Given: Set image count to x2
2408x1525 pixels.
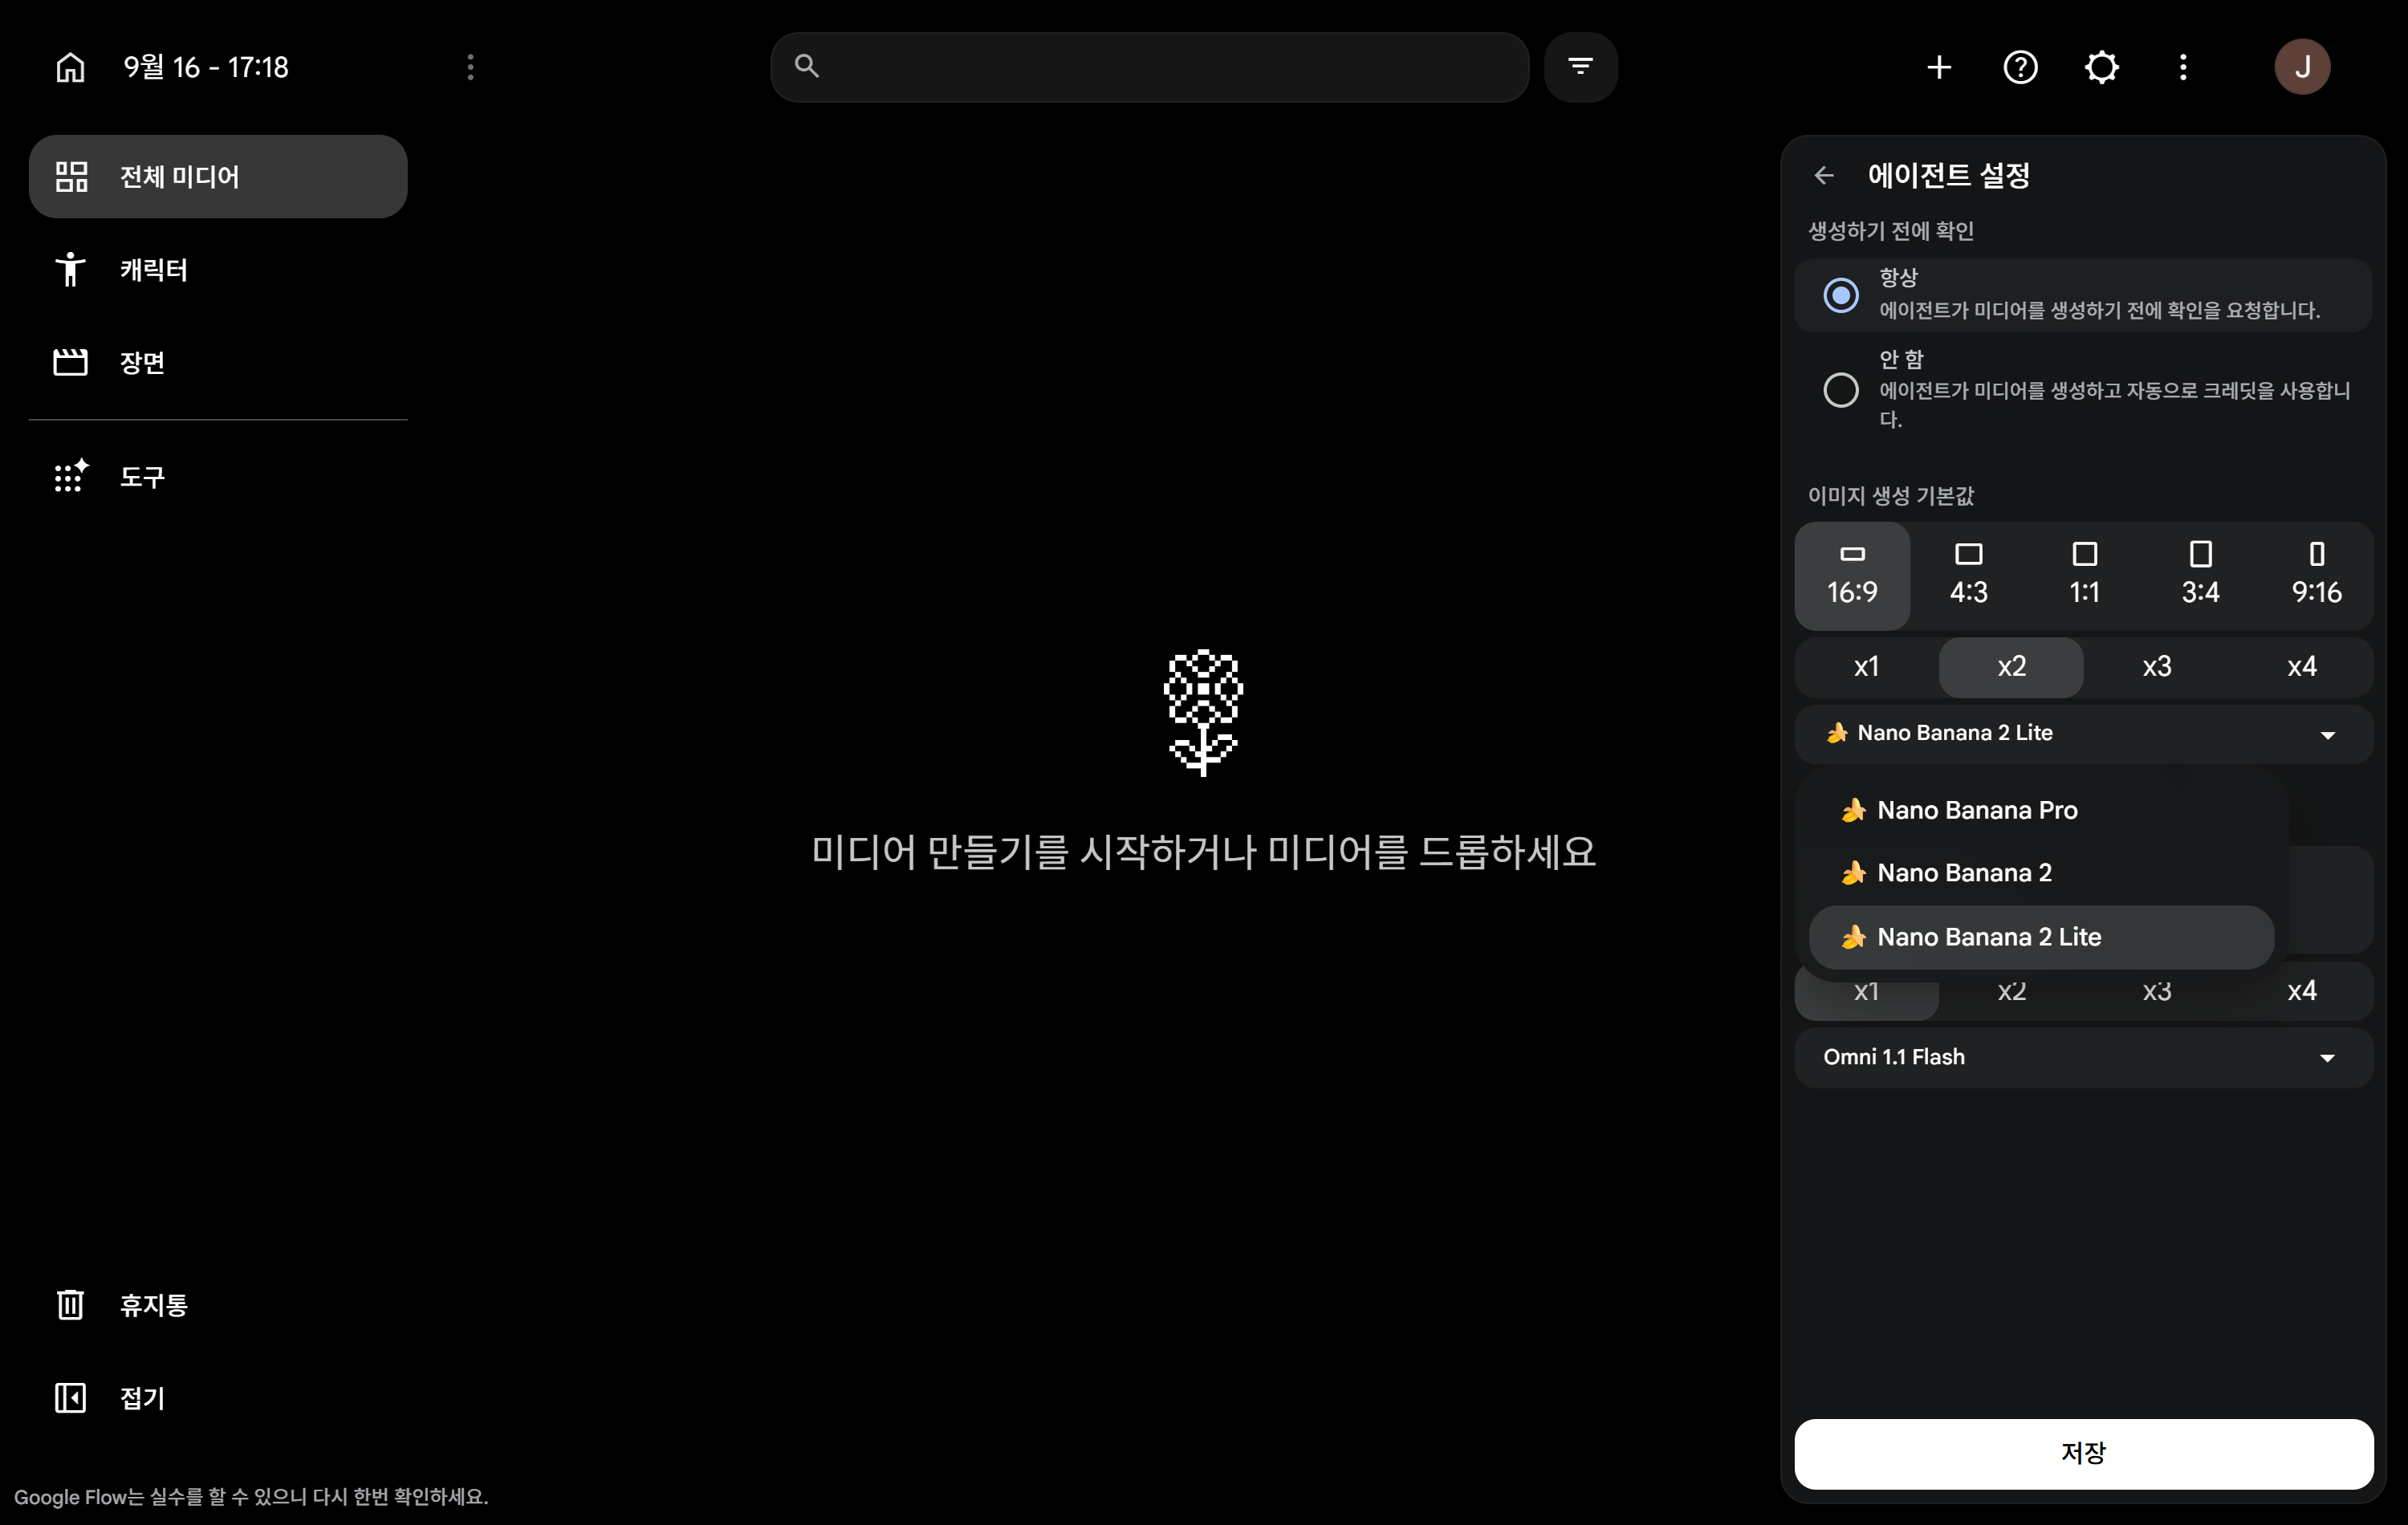Looking at the screenshot, I should coord(2011,667).
